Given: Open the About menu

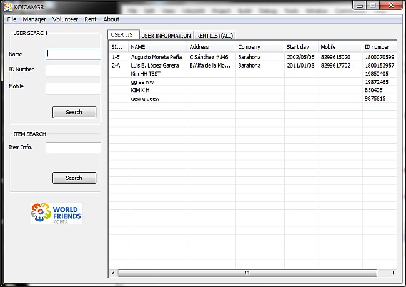Looking at the screenshot, I should (x=111, y=19).
